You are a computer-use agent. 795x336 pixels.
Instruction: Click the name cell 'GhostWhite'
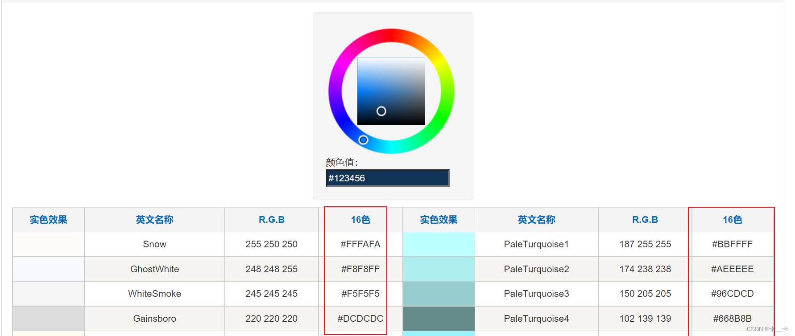tap(154, 269)
